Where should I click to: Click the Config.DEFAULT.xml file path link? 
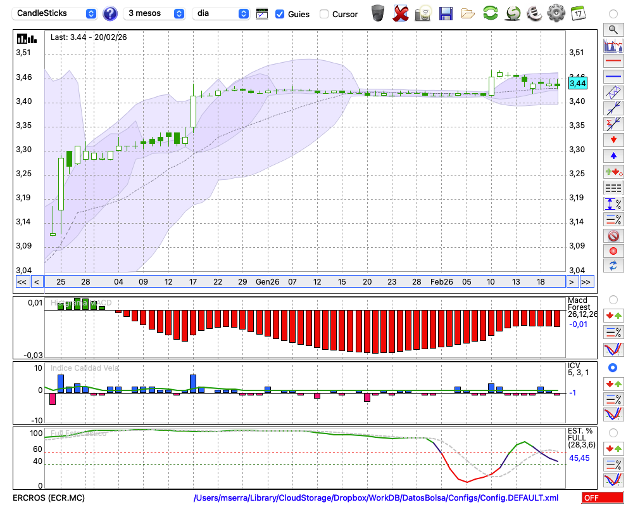click(x=376, y=498)
